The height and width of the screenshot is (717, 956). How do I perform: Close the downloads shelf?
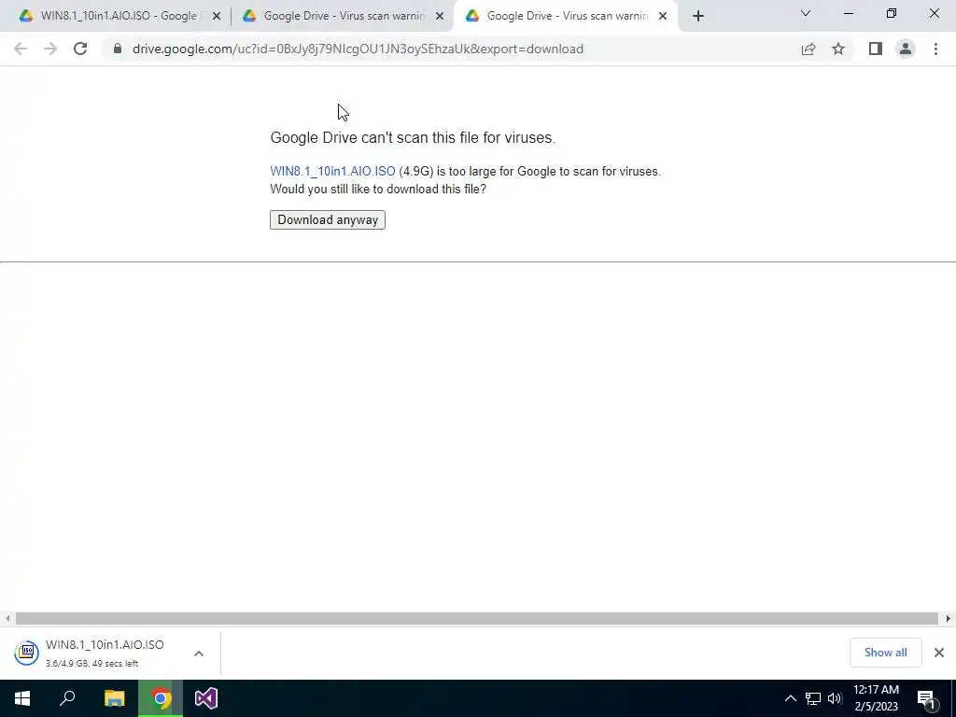point(939,653)
